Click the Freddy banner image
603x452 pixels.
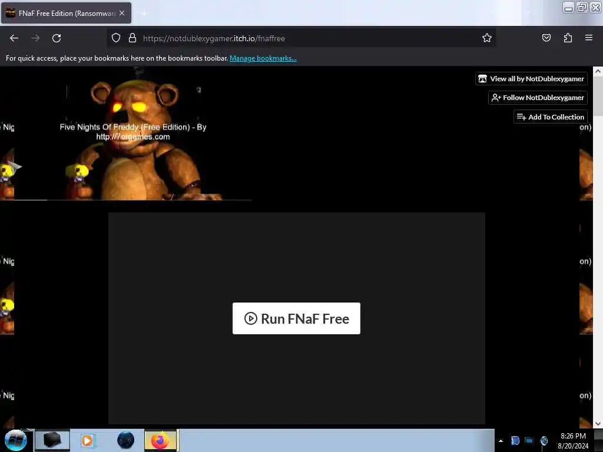[x=133, y=134]
